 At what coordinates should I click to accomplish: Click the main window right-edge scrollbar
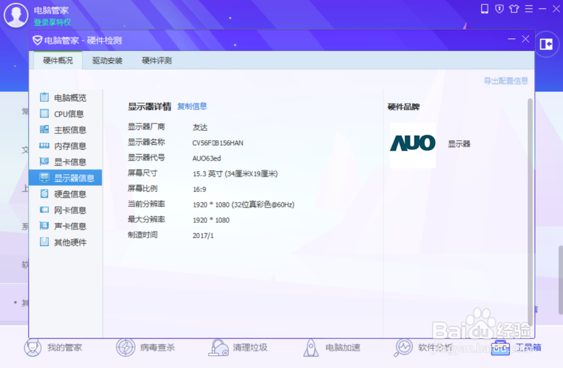tap(561, 280)
